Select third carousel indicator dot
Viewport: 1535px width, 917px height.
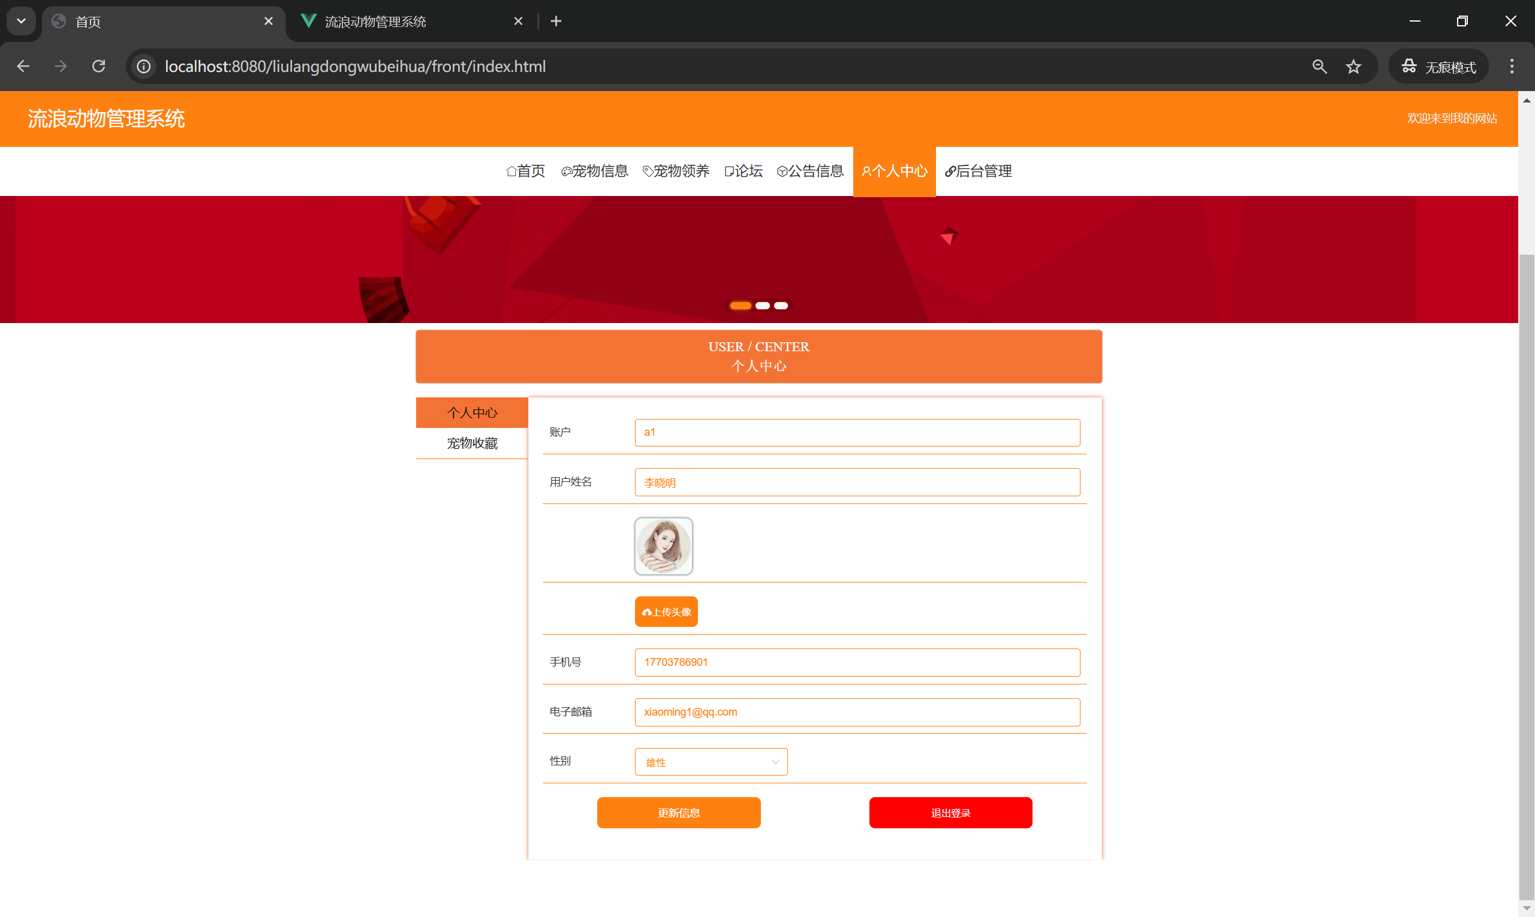tap(781, 305)
